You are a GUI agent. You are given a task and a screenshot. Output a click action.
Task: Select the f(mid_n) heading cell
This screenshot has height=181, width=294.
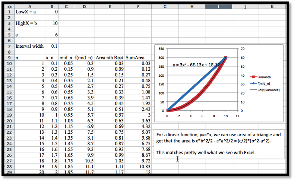(x=84, y=58)
